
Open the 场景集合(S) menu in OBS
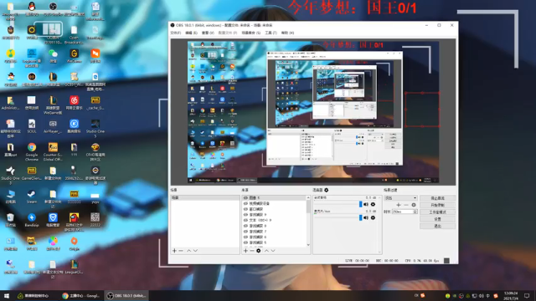click(251, 33)
